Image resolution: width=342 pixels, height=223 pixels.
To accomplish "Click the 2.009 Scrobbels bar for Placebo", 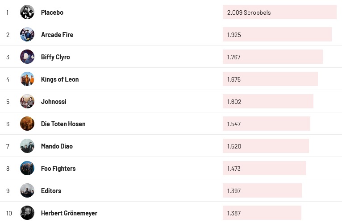I will pos(279,12).
